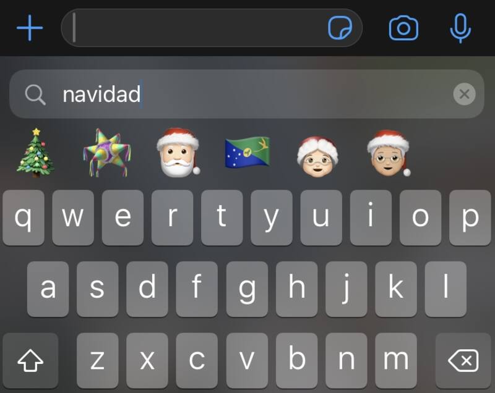This screenshot has height=393, width=495.
Task: Select the Mx Claus emoji with glasses
Action: pos(389,153)
